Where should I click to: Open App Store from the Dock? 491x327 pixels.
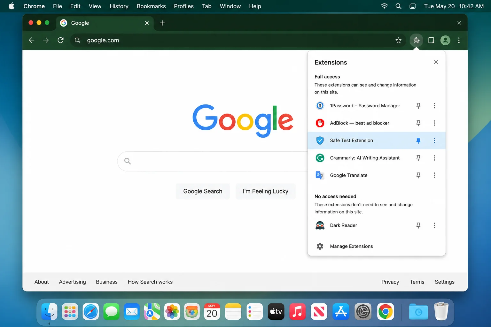click(x=341, y=312)
